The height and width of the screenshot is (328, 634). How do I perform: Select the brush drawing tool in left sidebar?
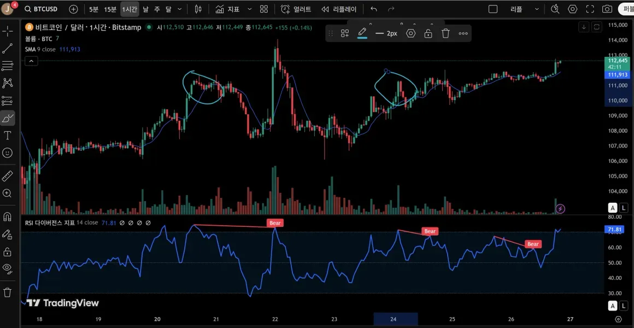[7, 118]
